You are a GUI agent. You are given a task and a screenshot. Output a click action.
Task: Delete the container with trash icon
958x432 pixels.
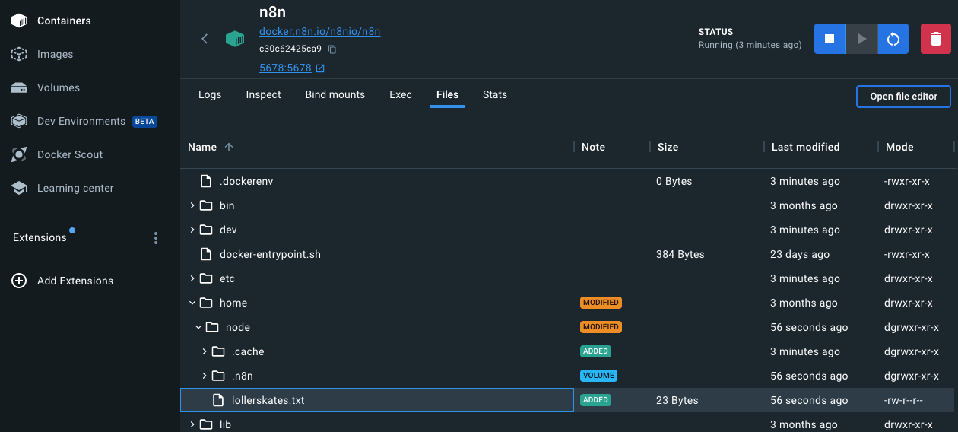tap(936, 39)
